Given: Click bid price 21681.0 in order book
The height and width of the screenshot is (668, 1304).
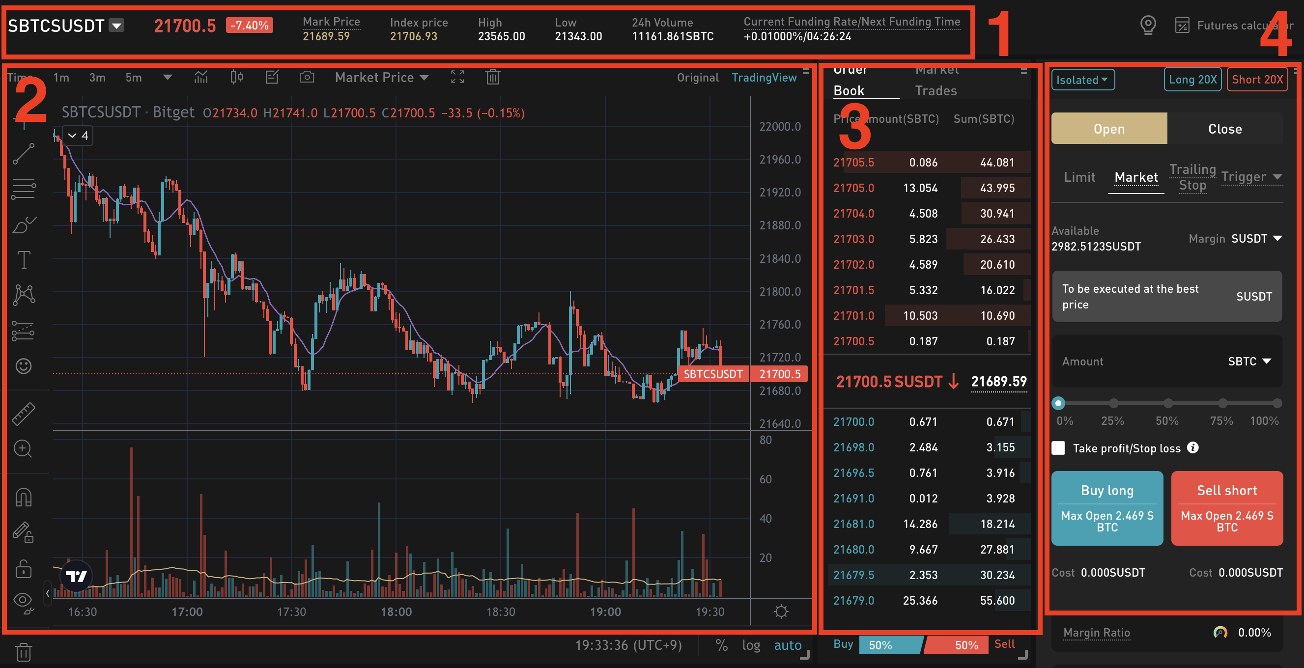Looking at the screenshot, I should point(853,524).
